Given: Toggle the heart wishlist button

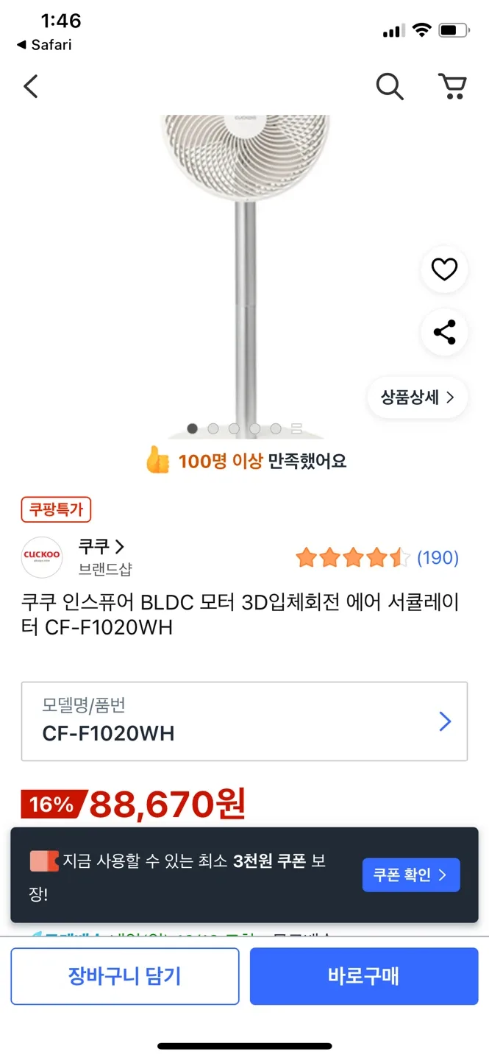Looking at the screenshot, I should [444, 270].
